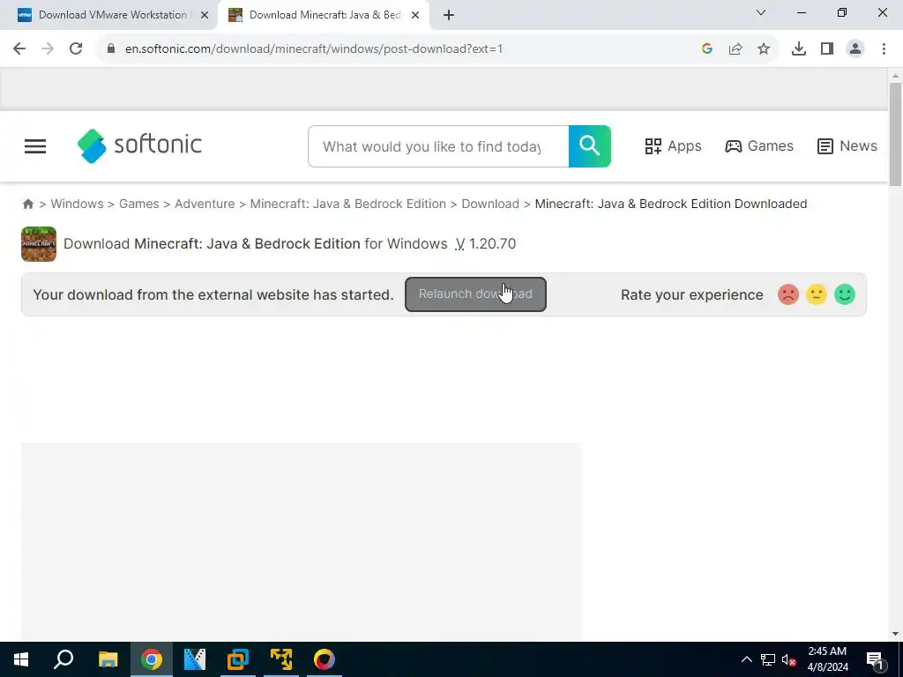Rate experience with yellow neutral face
The width and height of the screenshot is (903, 677).
pos(816,294)
